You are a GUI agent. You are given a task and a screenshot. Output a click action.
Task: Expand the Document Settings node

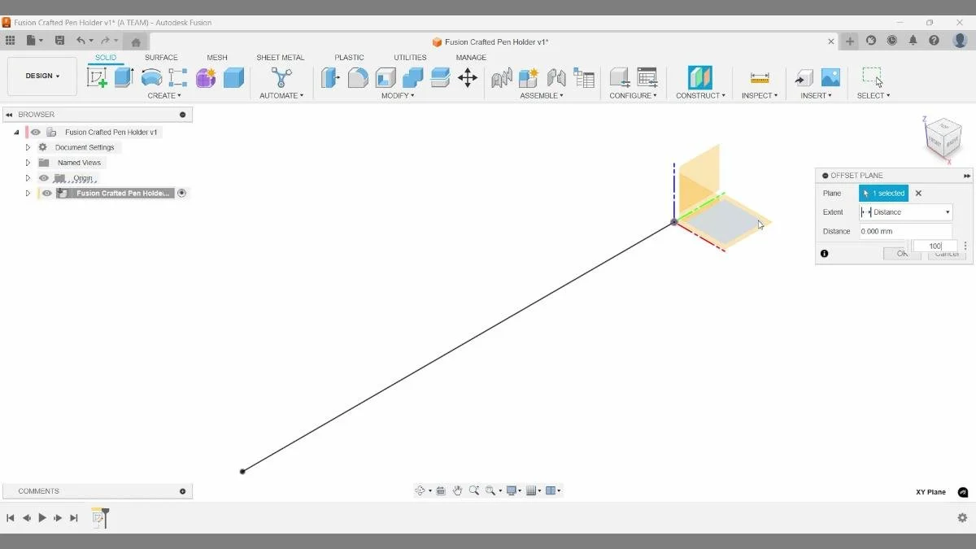(x=28, y=147)
